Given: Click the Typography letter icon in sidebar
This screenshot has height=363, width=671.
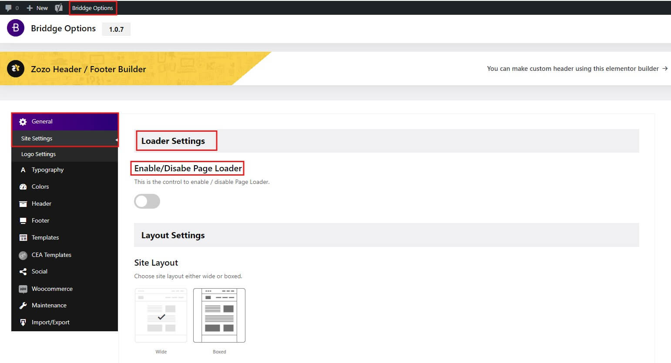Looking at the screenshot, I should tap(23, 170).
